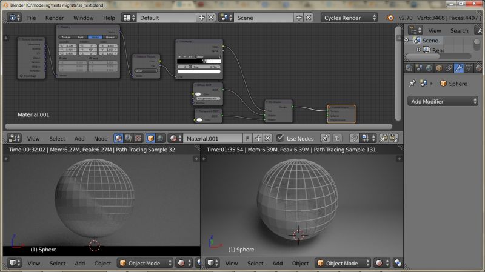Open right viewport Object menu
Viewport: 485px width, 272px height.
tap(300, 264)
